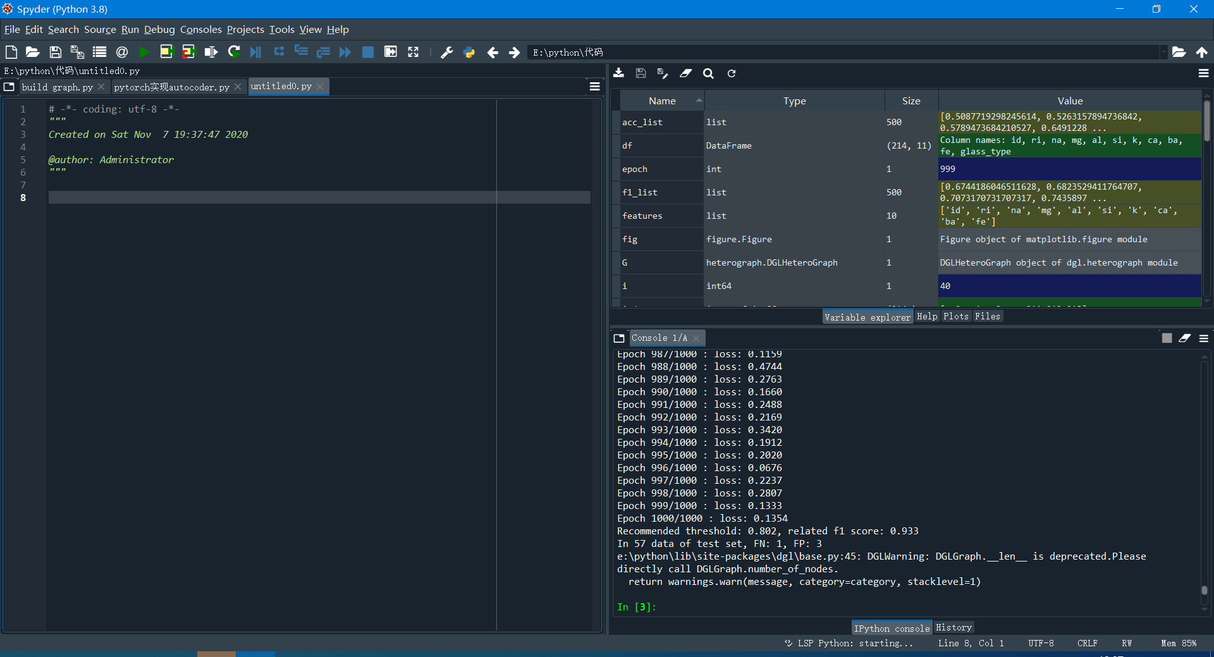Viewport: 1214px width, 657px height.
Task: Save Variable explorer data
Action: (x=641, y=73)
